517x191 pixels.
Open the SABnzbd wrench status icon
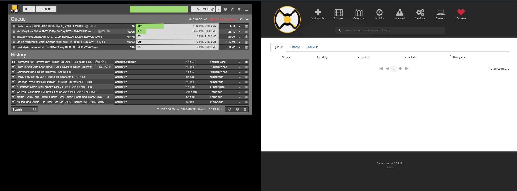(x=232, y=9)
